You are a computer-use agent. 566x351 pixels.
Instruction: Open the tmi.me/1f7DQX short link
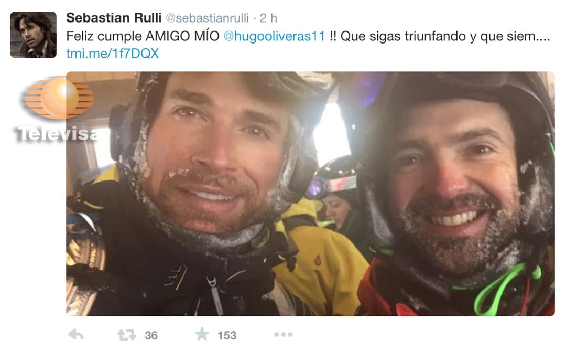pos(112,54)
